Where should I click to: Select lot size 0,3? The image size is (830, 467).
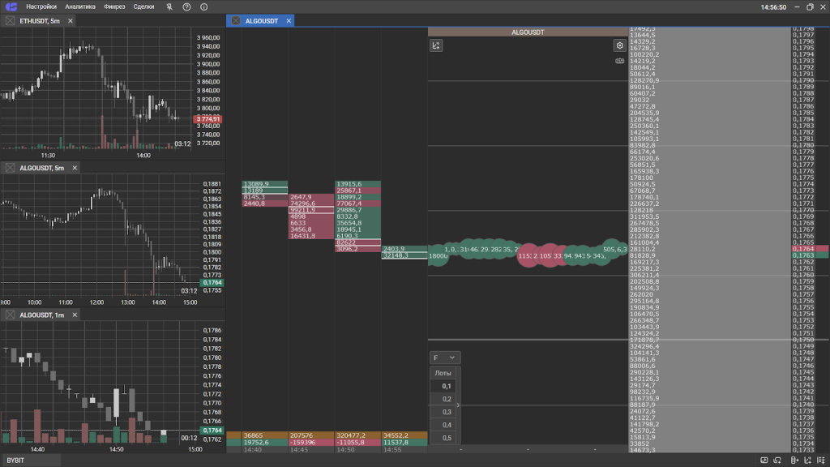(x=446, y=413)
